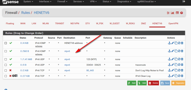
Task: Delete the HENETV6 address rule with trash
Action: click(x=182, y=43)
